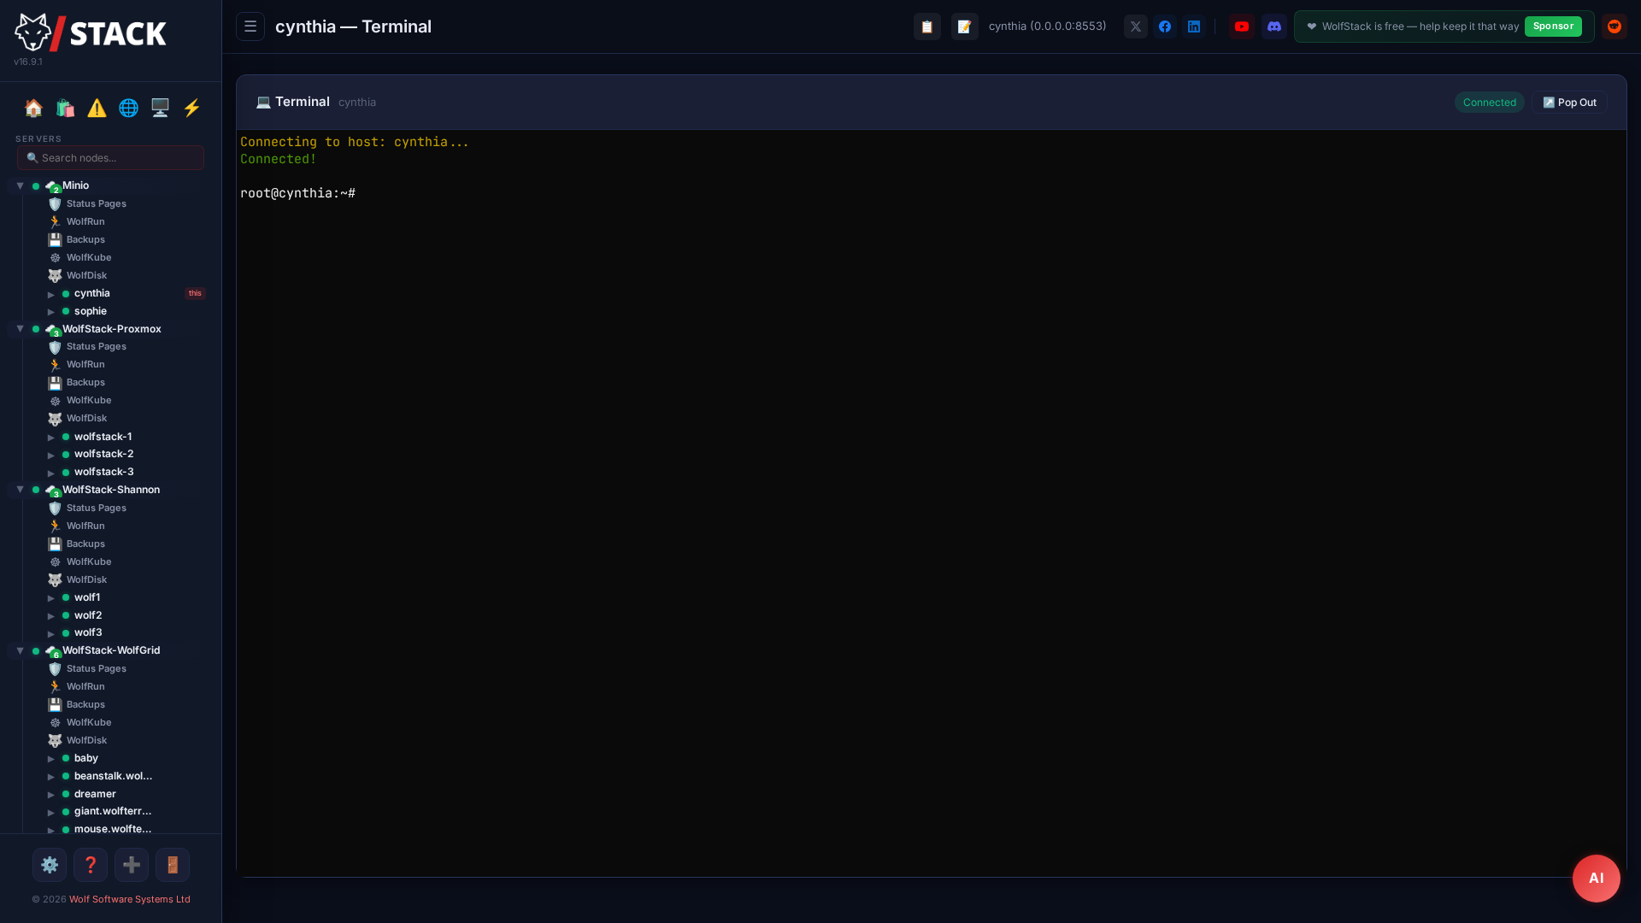Open Backups under WolfStack-Proxmox

click(x=85, y=382)
